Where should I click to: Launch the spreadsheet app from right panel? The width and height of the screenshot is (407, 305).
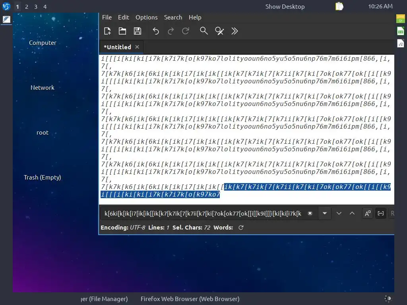tap(401, 31)
